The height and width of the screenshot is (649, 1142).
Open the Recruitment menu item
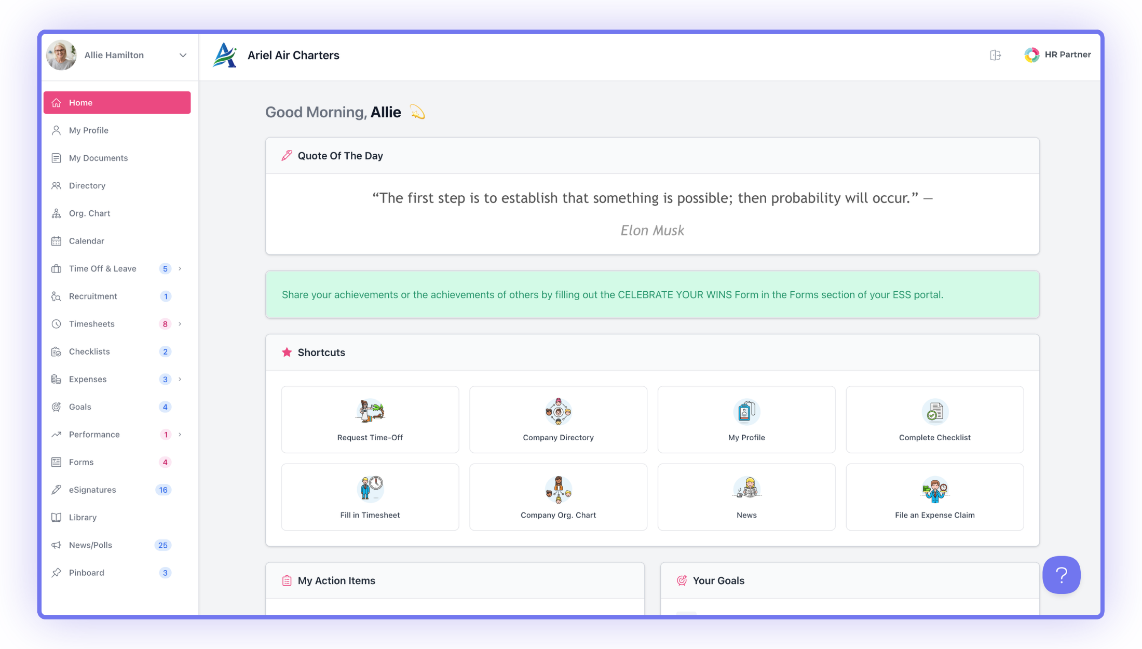coord(117,296)
